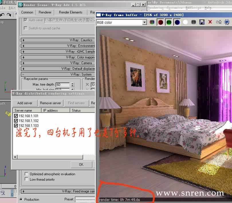Undo with the 3ds Max undo arrow
The image size is (232, 203).
coord(3,15)
